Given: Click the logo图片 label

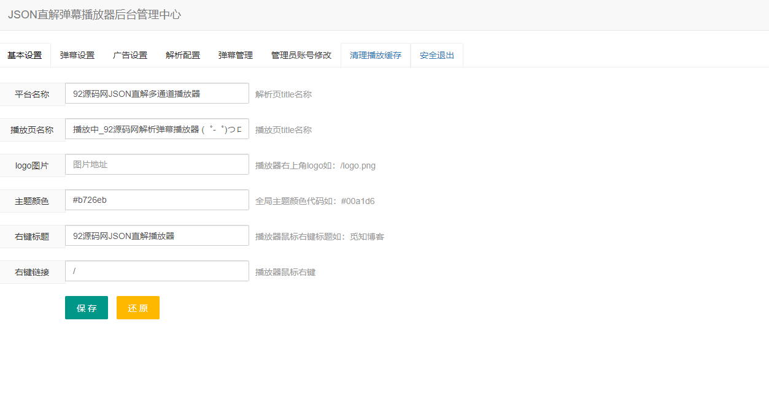Looking at the screenshot, I should tap(32, 165).
